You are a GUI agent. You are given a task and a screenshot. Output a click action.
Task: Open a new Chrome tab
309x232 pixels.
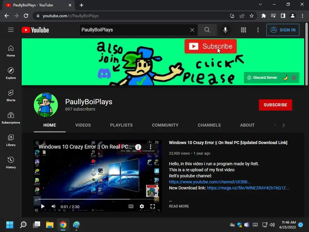[81, 5]
